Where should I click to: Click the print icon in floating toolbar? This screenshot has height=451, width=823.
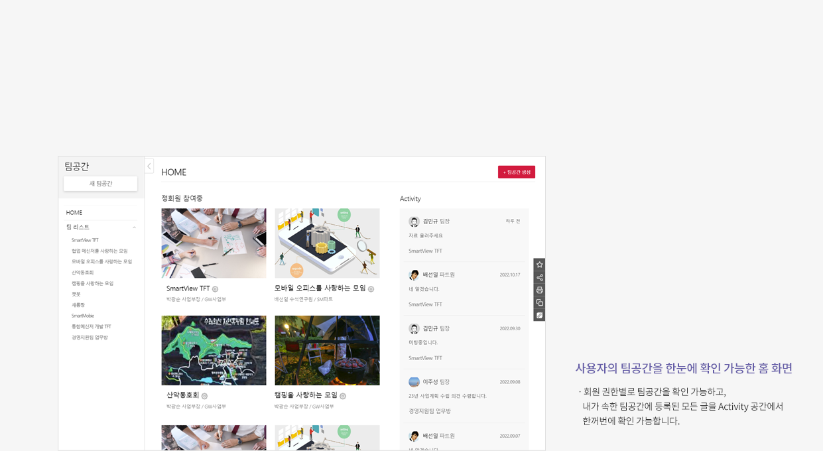click(x=539, y=290)
